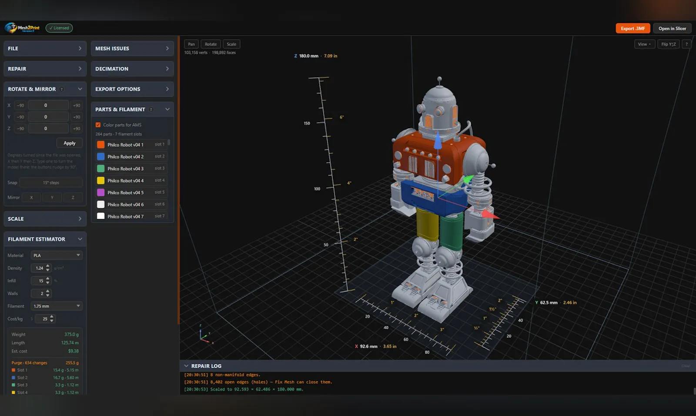The width and height of the screenshot is (696, 416).
Task: Click purple swatch of Philco Robot v04 5
Action: [x=100, y=193]
